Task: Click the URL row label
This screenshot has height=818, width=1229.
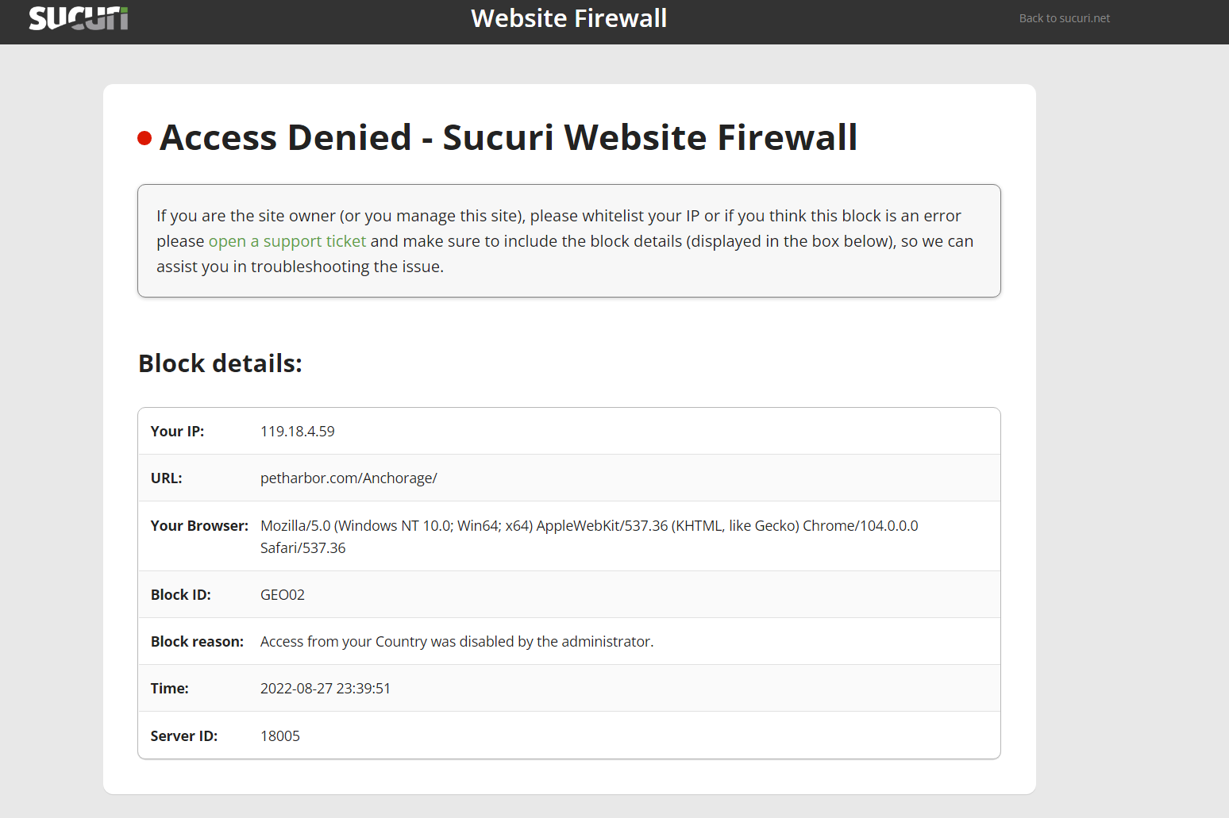Action: [166, 478]
